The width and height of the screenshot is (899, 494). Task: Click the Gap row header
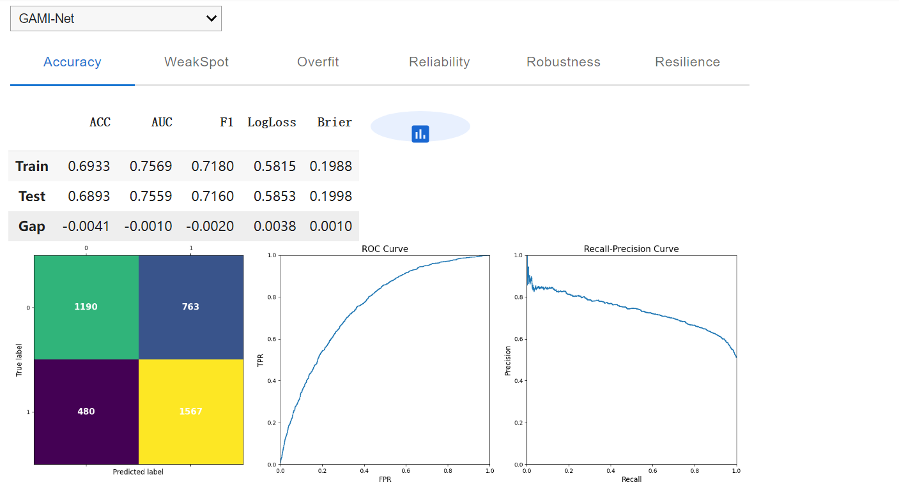click(32, 227)
